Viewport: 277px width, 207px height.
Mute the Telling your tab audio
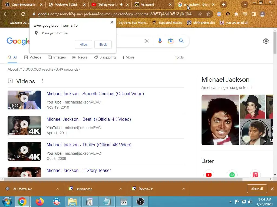(121, 5)
